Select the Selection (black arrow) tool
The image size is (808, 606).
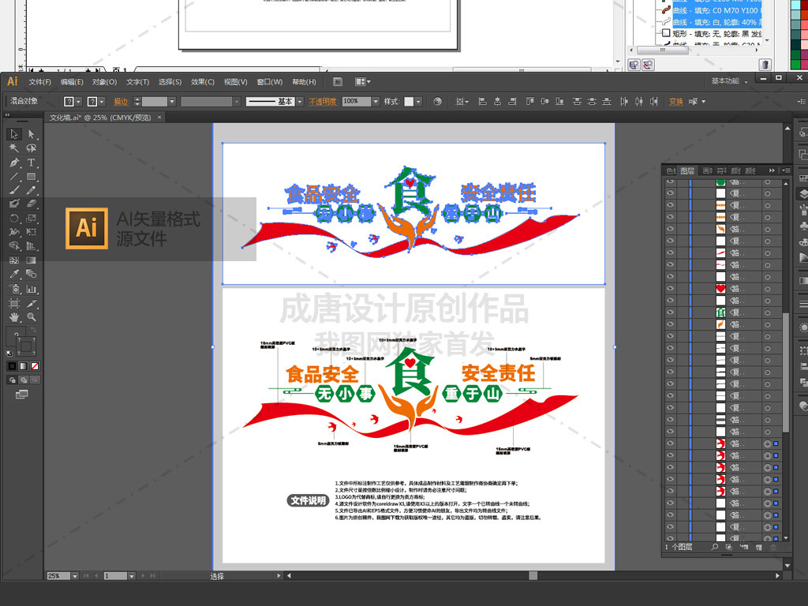[14, 134]
